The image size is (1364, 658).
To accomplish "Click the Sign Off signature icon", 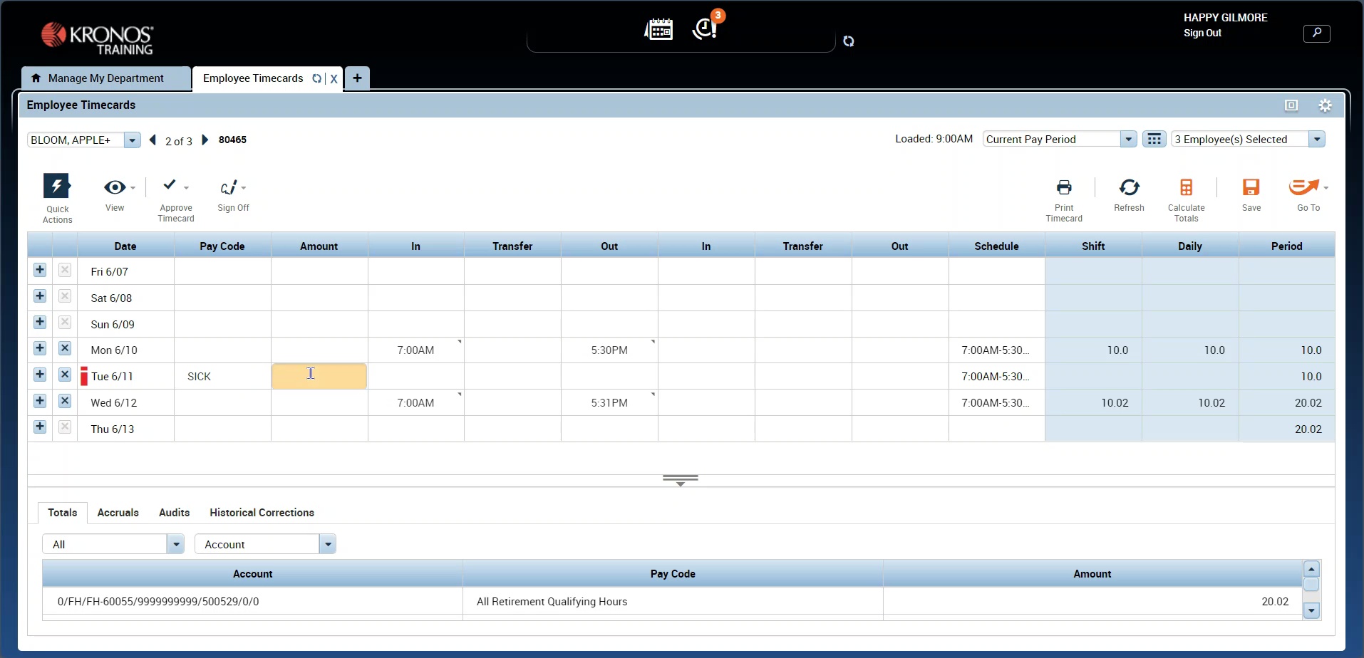I will (x=229, y=188).
